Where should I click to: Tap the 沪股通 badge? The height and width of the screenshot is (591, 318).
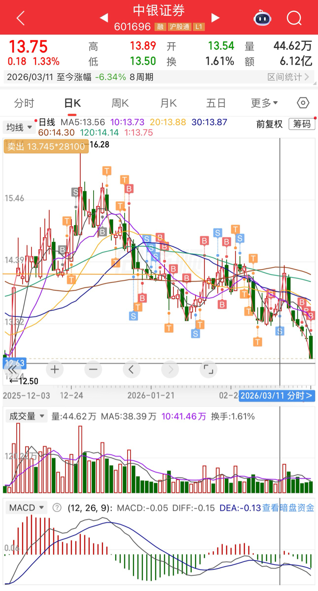point(179,27)
